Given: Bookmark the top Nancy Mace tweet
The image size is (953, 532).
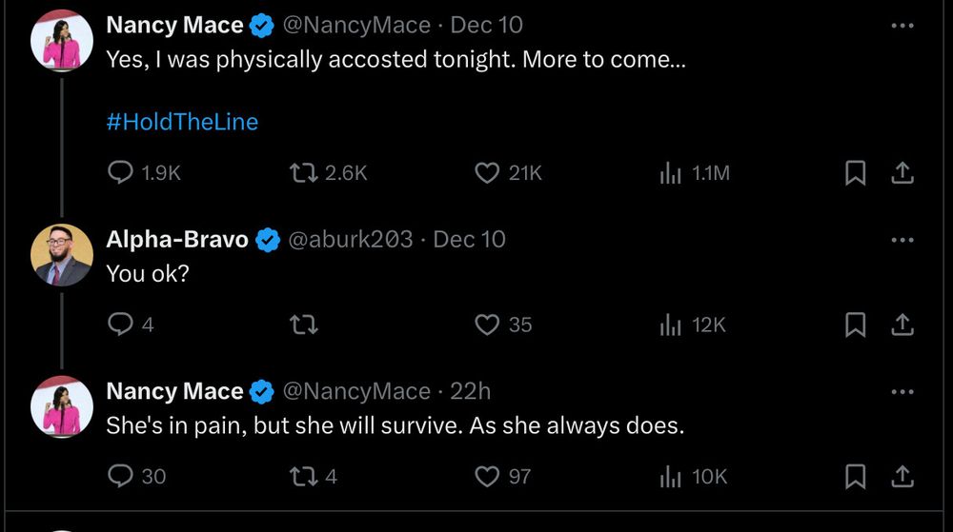Looking at the screenshot, I should pos(855,172).
